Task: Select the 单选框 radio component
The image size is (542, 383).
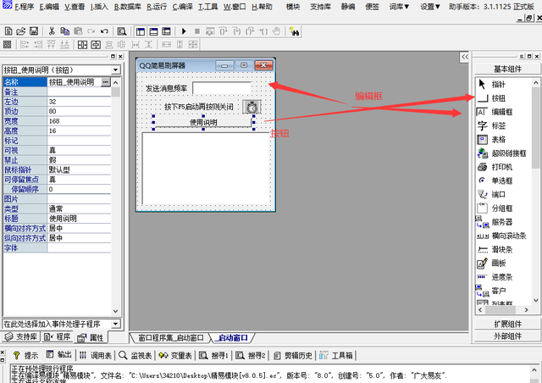Action: 504,180
